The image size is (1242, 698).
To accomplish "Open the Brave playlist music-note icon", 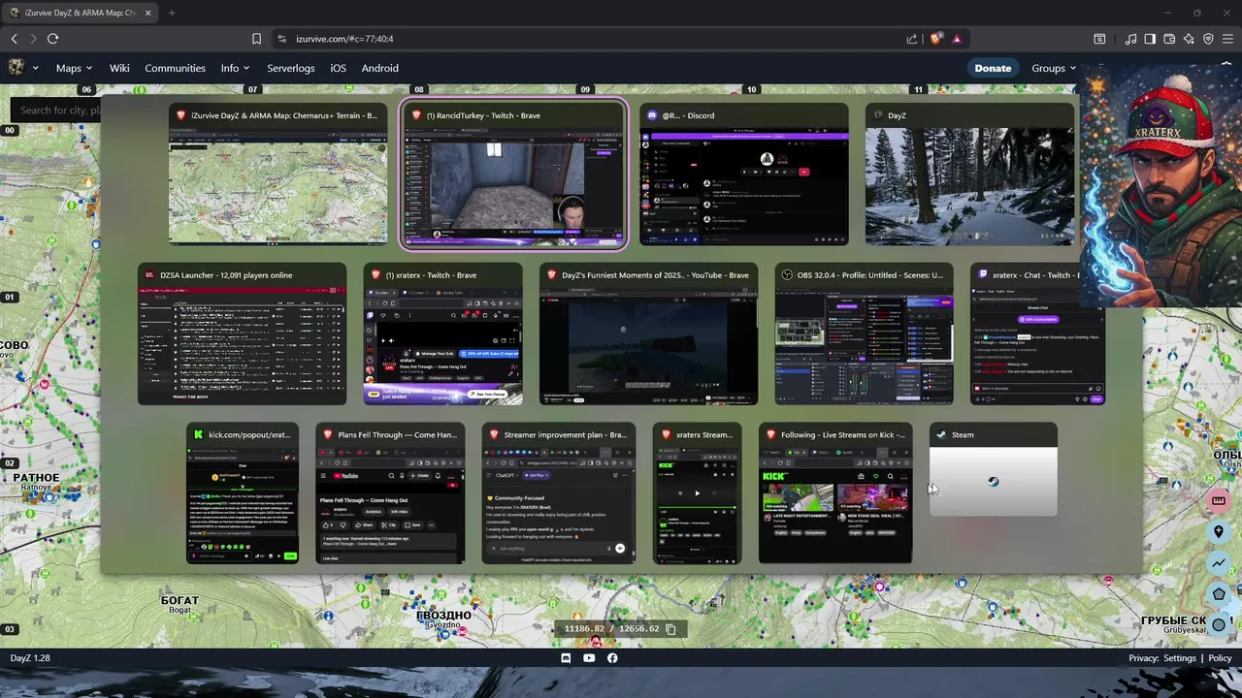I will (x=1130, y=39).
